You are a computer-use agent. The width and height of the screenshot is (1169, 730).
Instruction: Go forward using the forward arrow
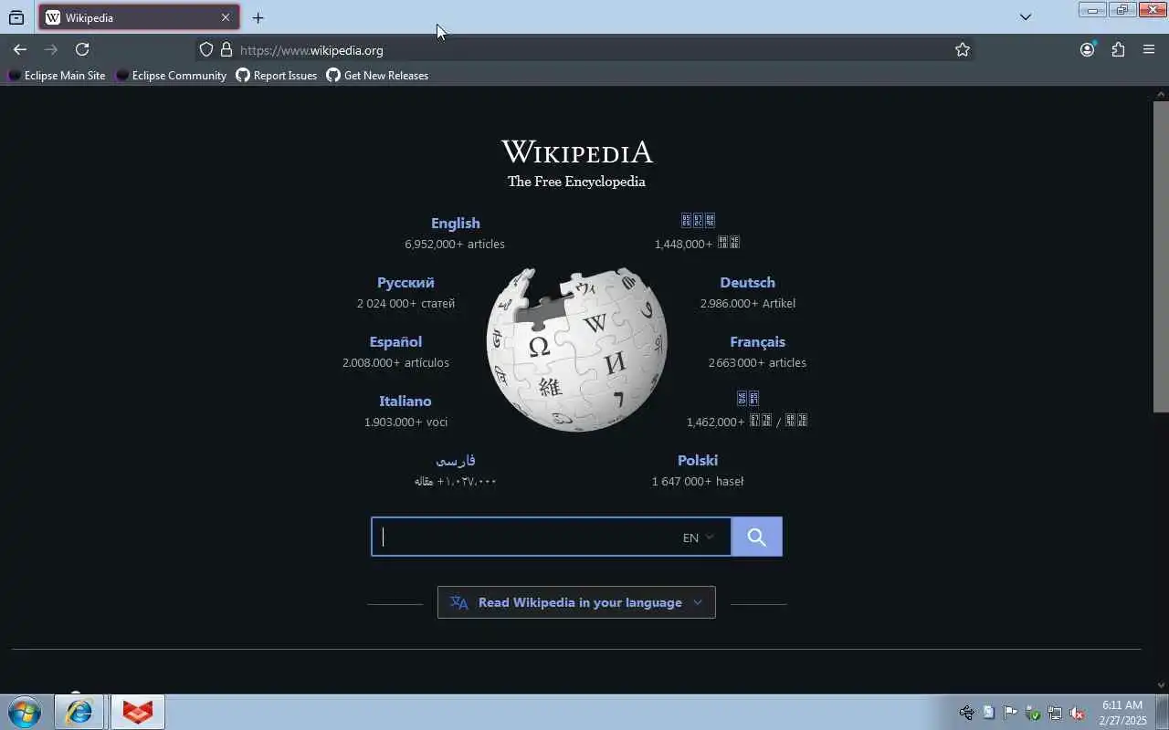click(x=51, y=49)
